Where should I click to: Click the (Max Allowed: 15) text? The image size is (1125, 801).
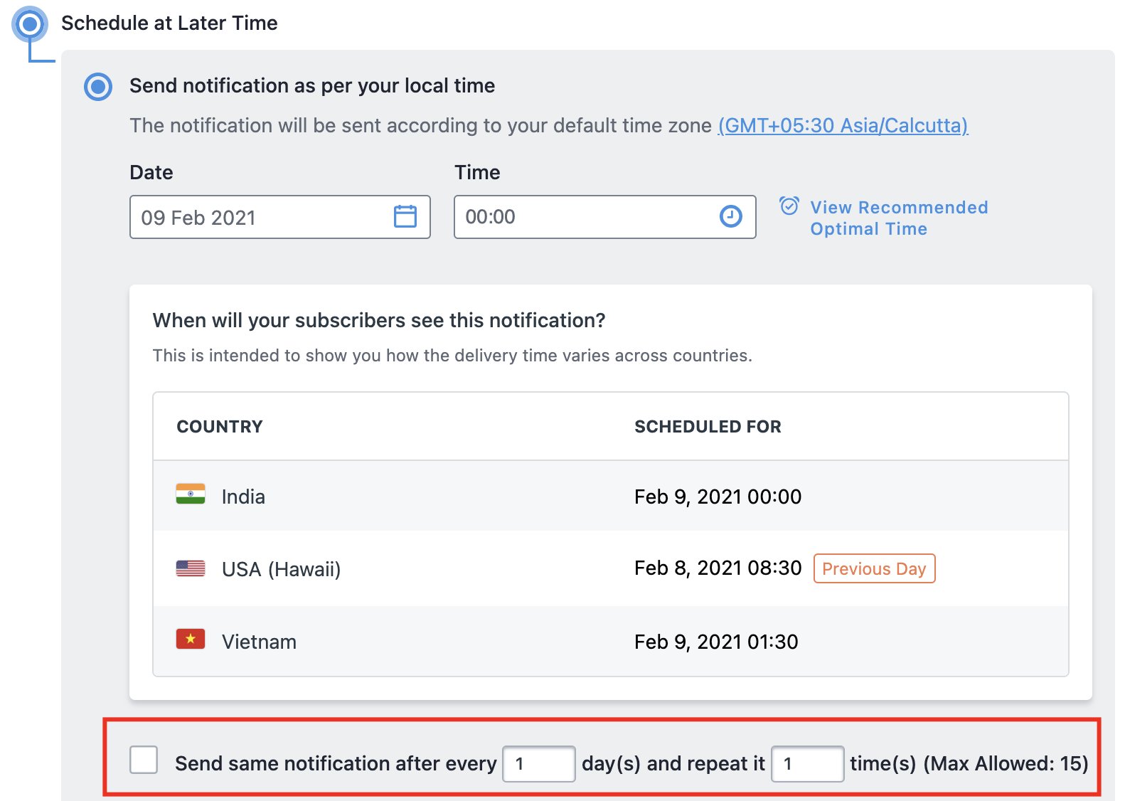tap(1006, 764)
